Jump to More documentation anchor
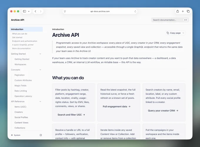This screenshot has height=147, width=200. tap(21, 49)
